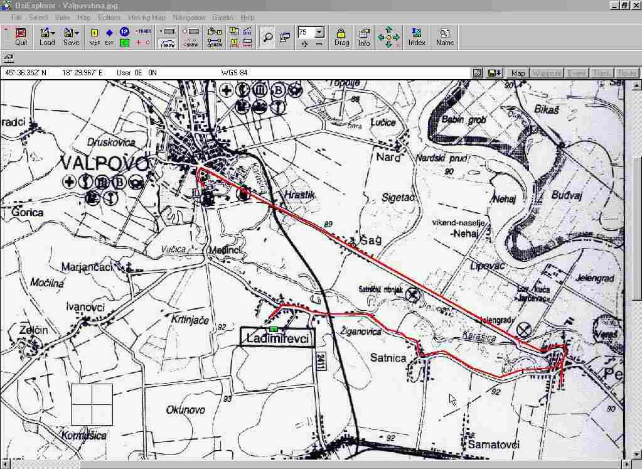Click the longitude readout 18° 29.967' E
642x469 pixels.
(x=83, y=73)
